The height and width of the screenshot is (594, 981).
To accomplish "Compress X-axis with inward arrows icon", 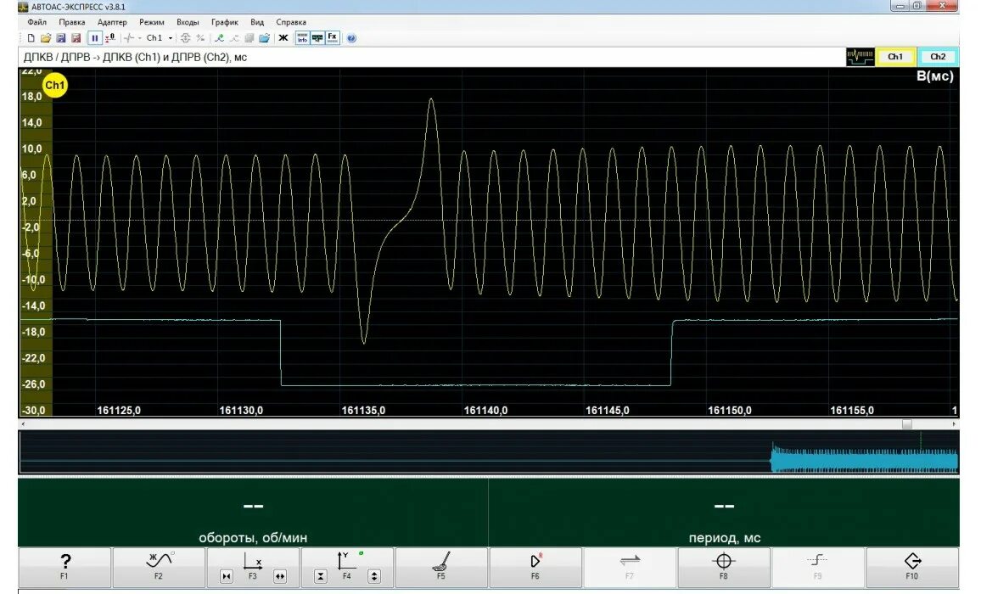I will coord(227,576).
